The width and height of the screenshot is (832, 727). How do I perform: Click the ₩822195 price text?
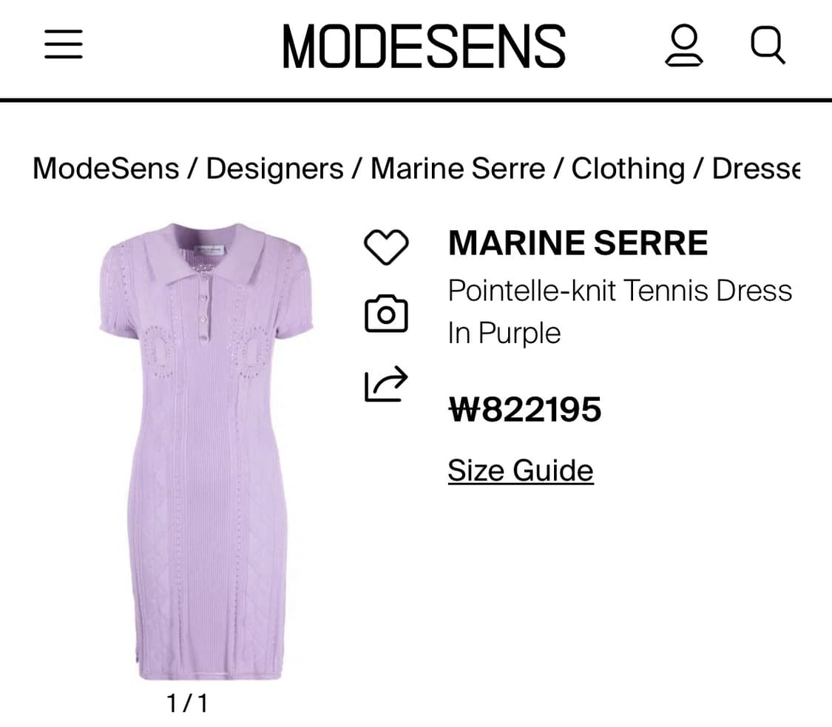pos(525,410)
